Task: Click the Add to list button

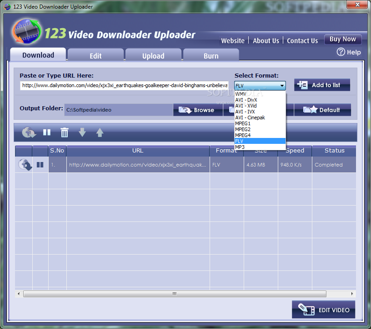Action: (322, 85)
